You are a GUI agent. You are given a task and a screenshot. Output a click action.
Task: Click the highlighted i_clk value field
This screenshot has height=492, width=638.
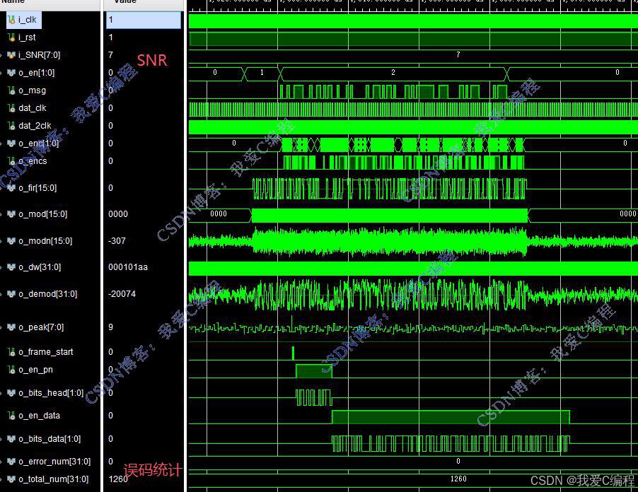point(143,20)
